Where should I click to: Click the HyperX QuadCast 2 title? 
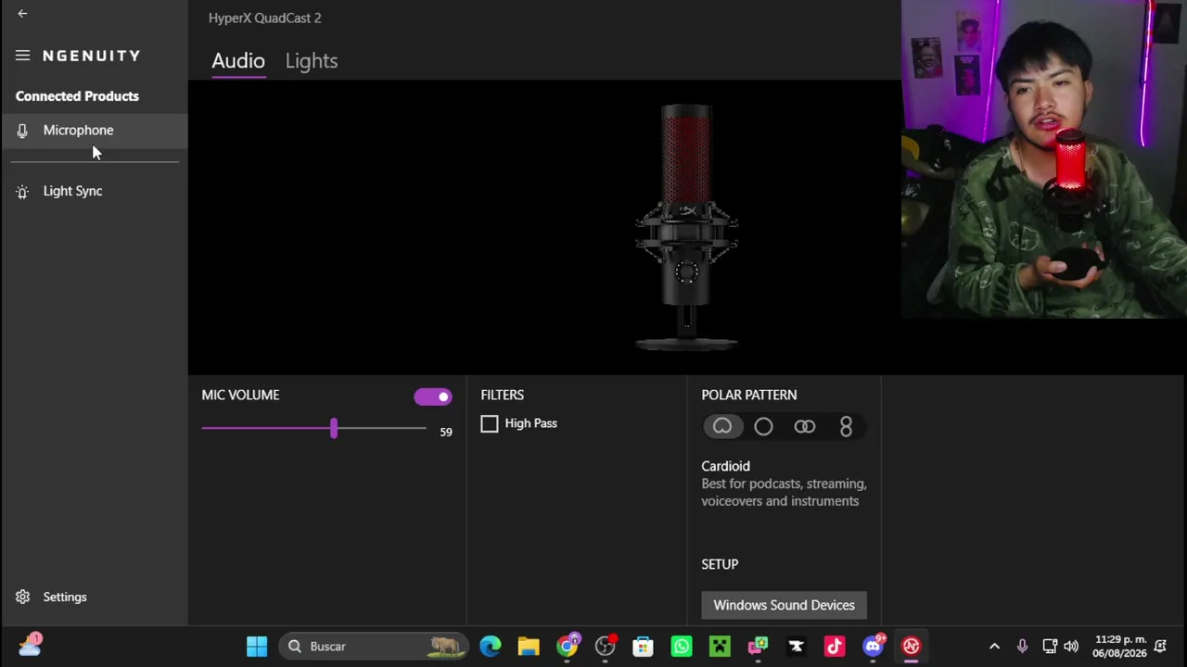tap(265, 18)
